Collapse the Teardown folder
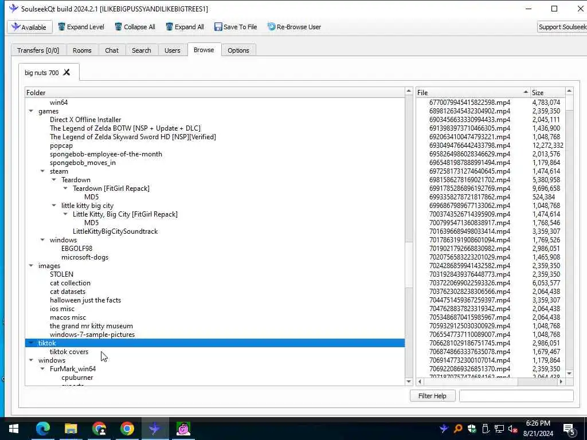587x440 pixels. pyautogui.click(x=54, y=180)
